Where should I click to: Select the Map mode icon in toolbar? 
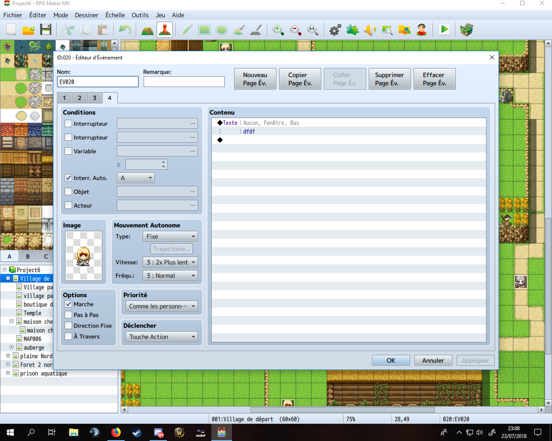pyautogui.click(x=147, y=30)
